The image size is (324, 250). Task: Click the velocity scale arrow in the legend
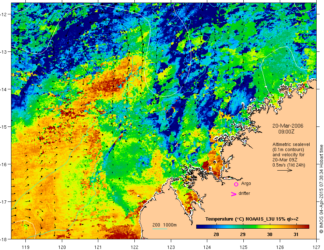click(x=285, y=170)
